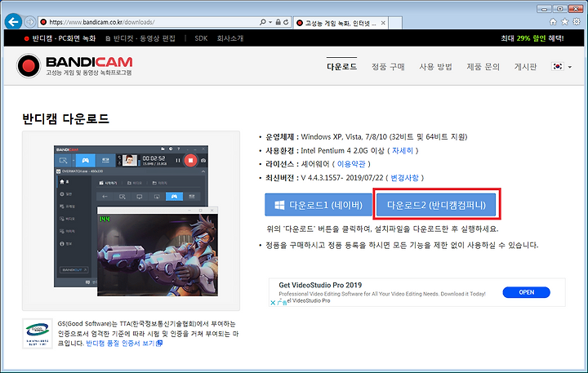This screenshot has height=373, width=588.
Task: Click the Bandicam red record logo
Action: (x=29, y=66)
